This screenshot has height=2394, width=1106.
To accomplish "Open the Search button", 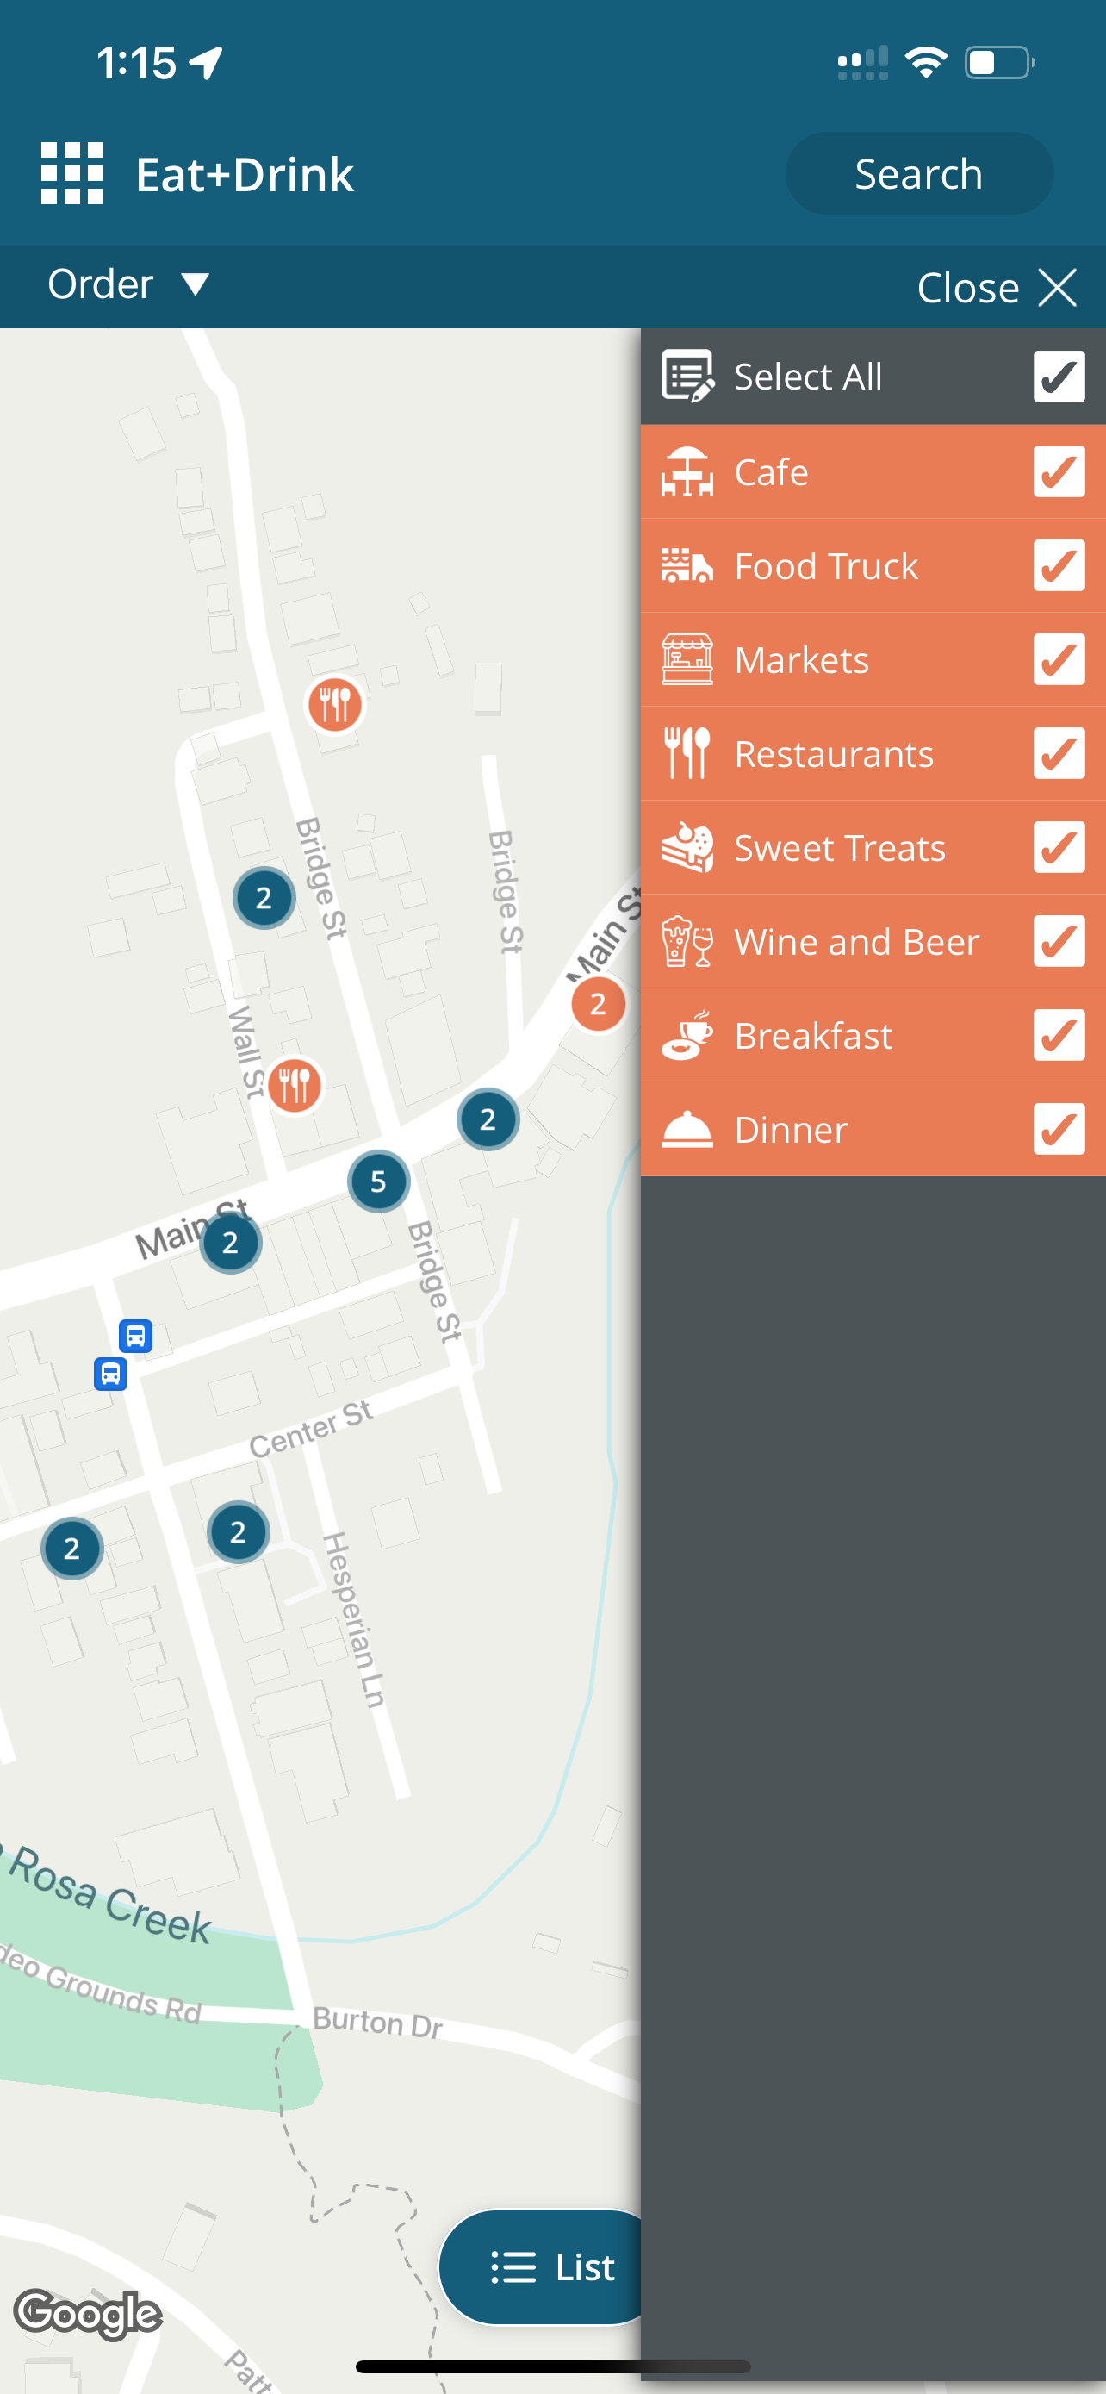I will point(918,174).
